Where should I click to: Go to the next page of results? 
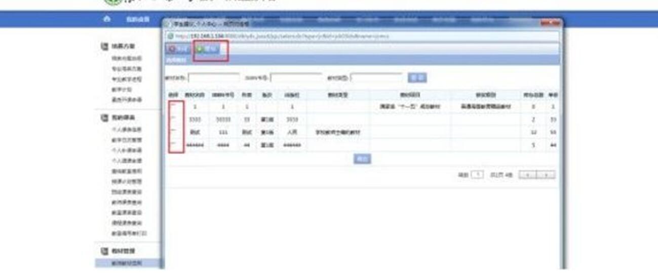point(546,175)
